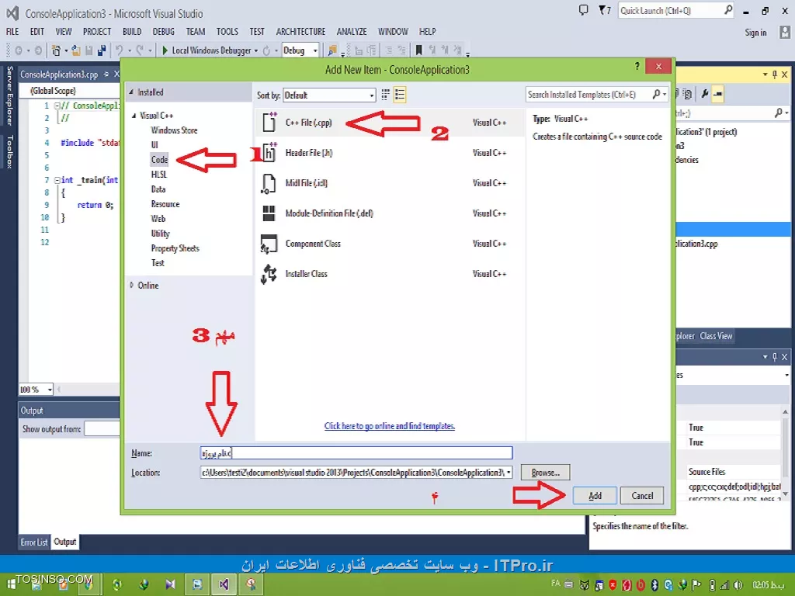Click the Start Local Windows Debugger play icon
The height and width of the screenshot is (596, 795).
pyautogui.click(x=165, y=50)
